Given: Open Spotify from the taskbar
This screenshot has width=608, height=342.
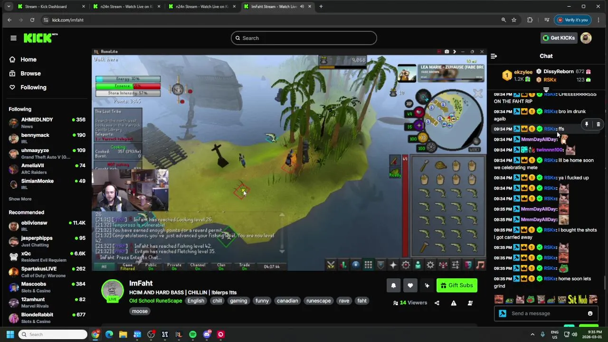Looking at the screenshot, I should (x=193, y=334).
